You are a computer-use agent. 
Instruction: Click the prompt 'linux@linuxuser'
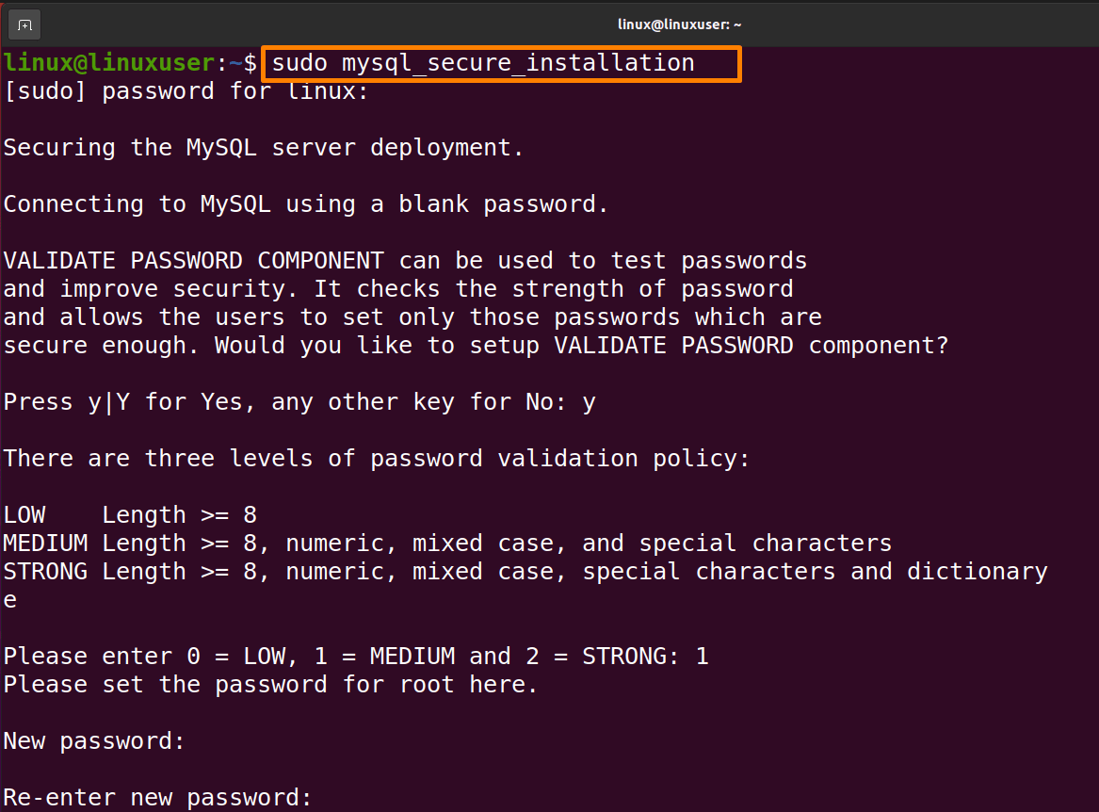coord(109,63)
